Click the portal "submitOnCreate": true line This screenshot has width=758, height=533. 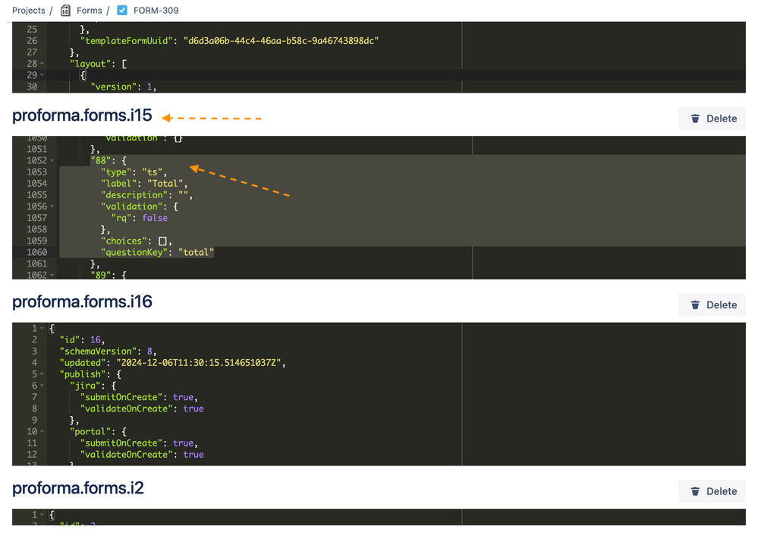coord(139,443)
